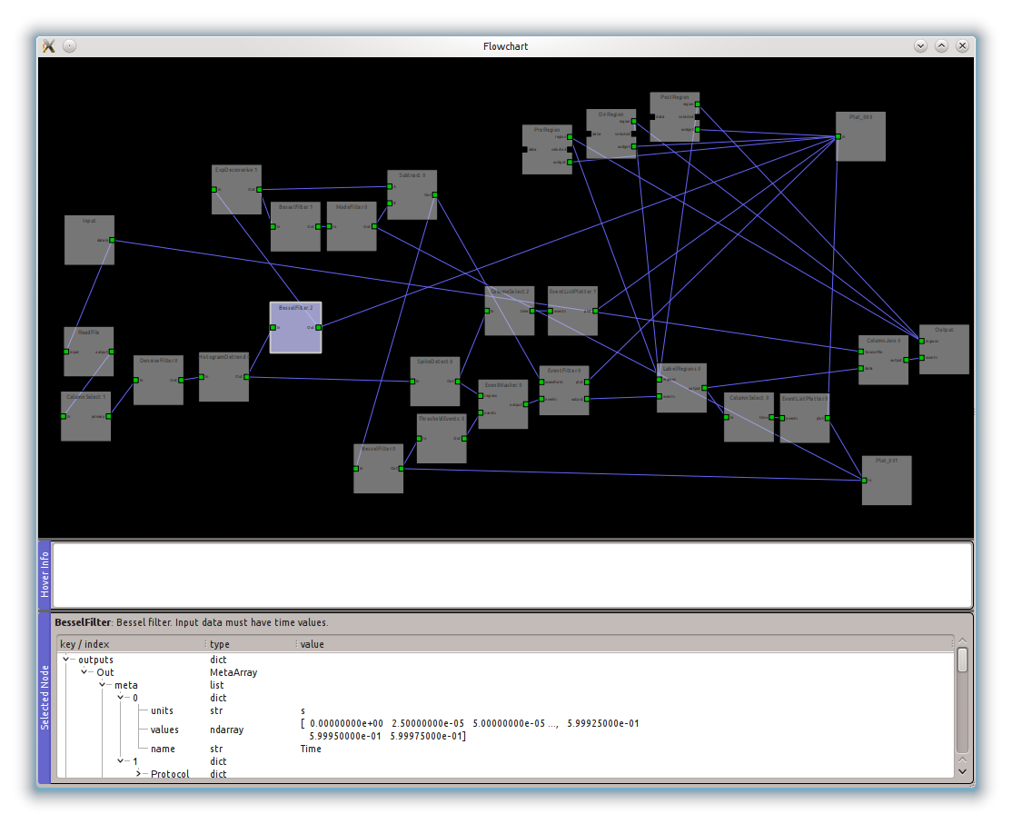
Task: Click the dataIn terminal on Input node
Action: coord(112,241)
